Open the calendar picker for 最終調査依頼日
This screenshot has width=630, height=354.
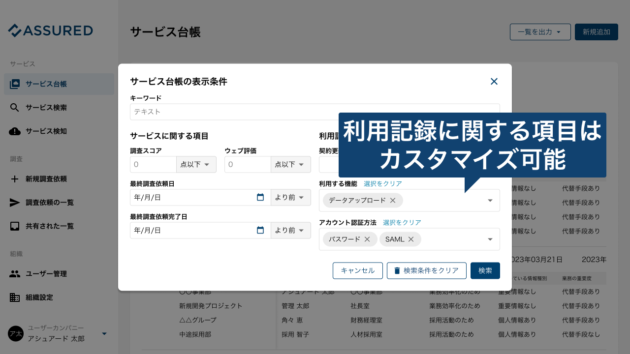click(x=260, y=196)
